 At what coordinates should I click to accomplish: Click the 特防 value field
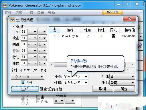[24, 57]
